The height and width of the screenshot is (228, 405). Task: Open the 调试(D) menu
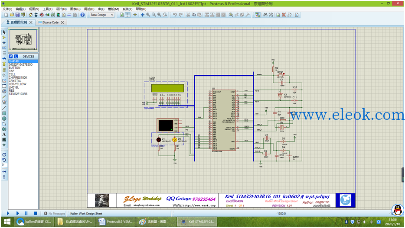click(89, 9)
